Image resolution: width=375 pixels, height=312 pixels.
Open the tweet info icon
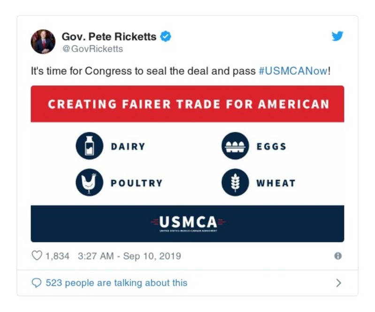[x=337, y=256]
